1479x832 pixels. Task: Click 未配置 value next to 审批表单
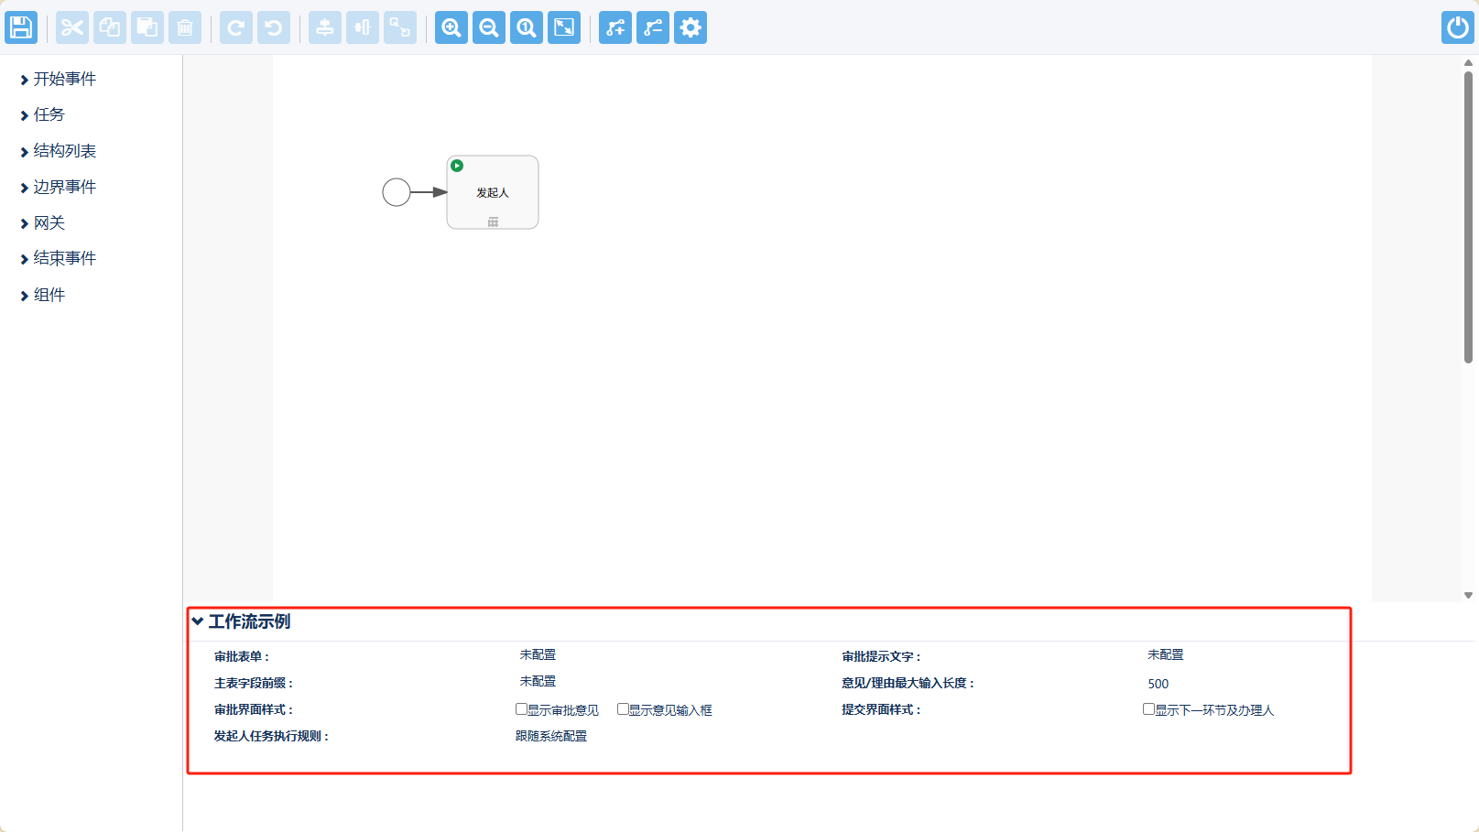pos(538,655)
